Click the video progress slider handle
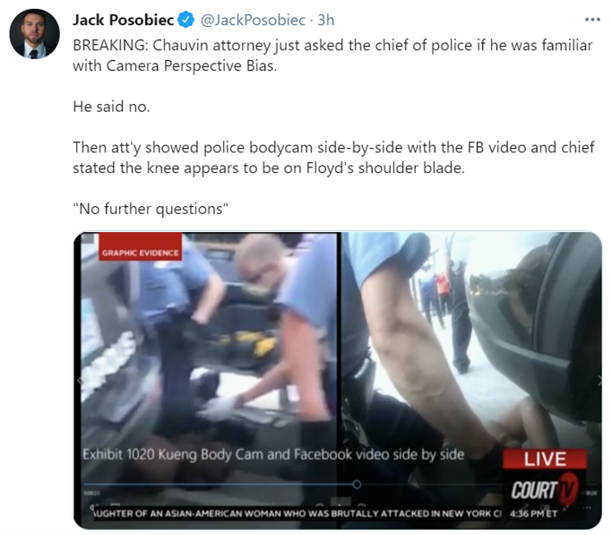The width and height of the screenshot is (612, 535). 357,484
